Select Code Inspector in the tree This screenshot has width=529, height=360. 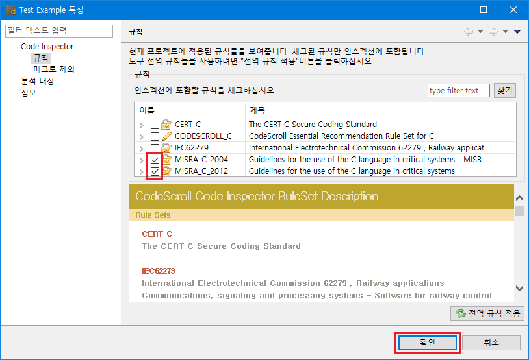coord(47,47)
